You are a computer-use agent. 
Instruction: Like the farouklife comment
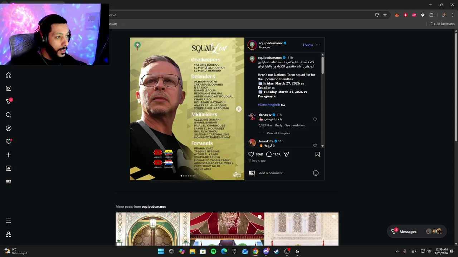[315, 146]
